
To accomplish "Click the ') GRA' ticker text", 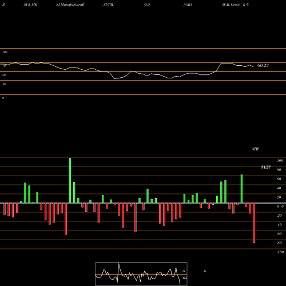I will [188, 5].
